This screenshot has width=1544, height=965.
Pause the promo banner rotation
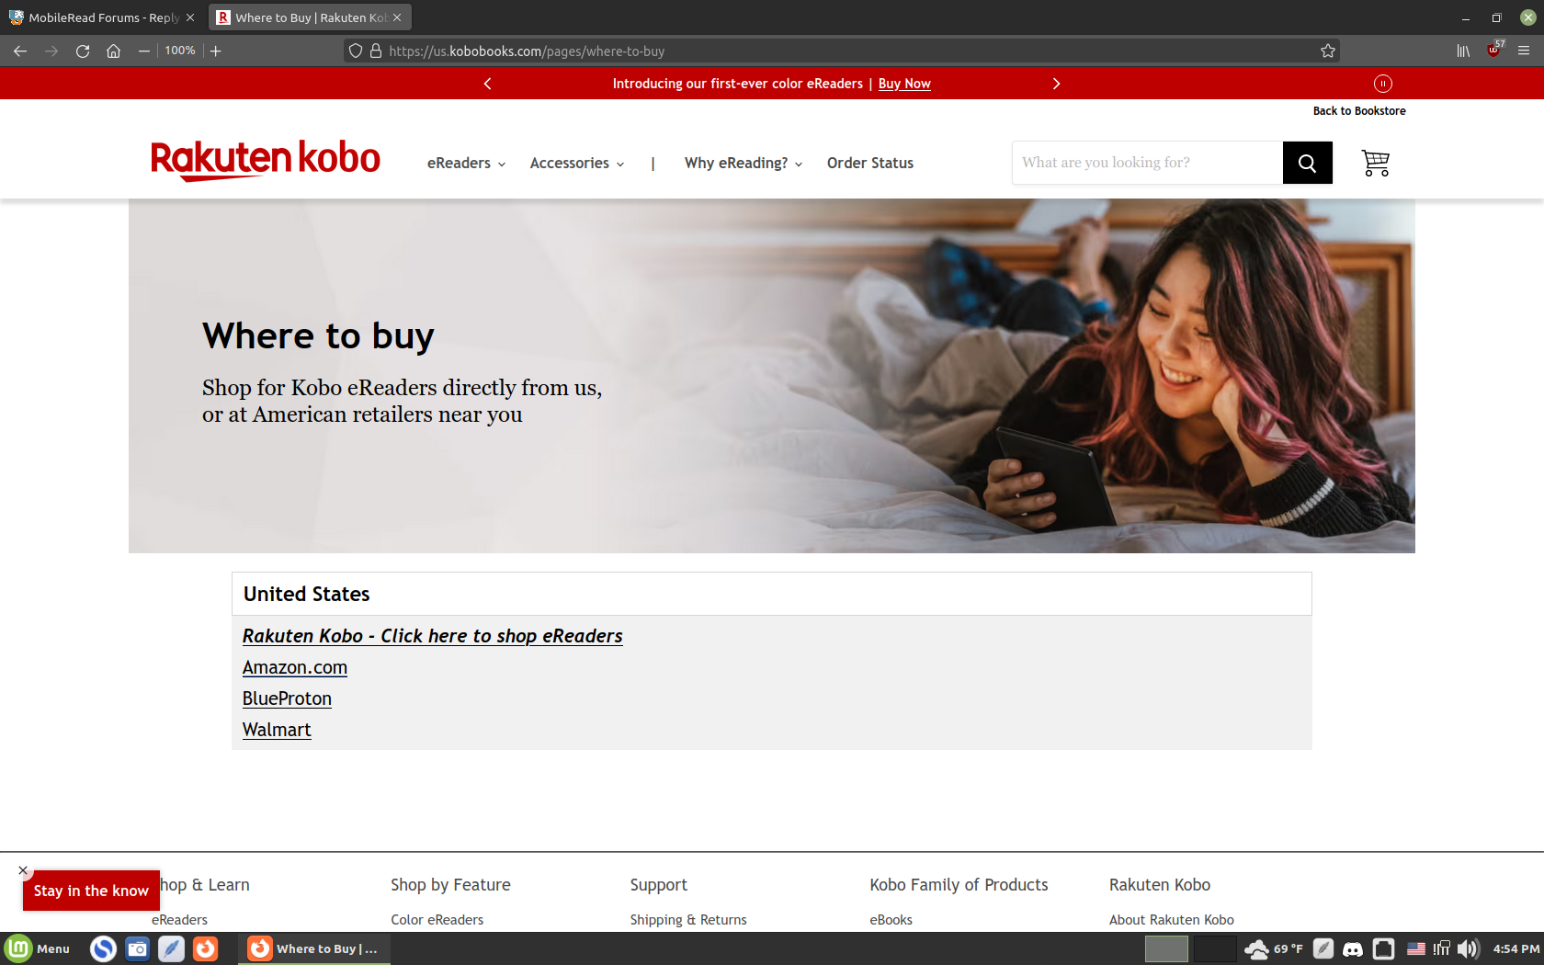[1383, 84]
